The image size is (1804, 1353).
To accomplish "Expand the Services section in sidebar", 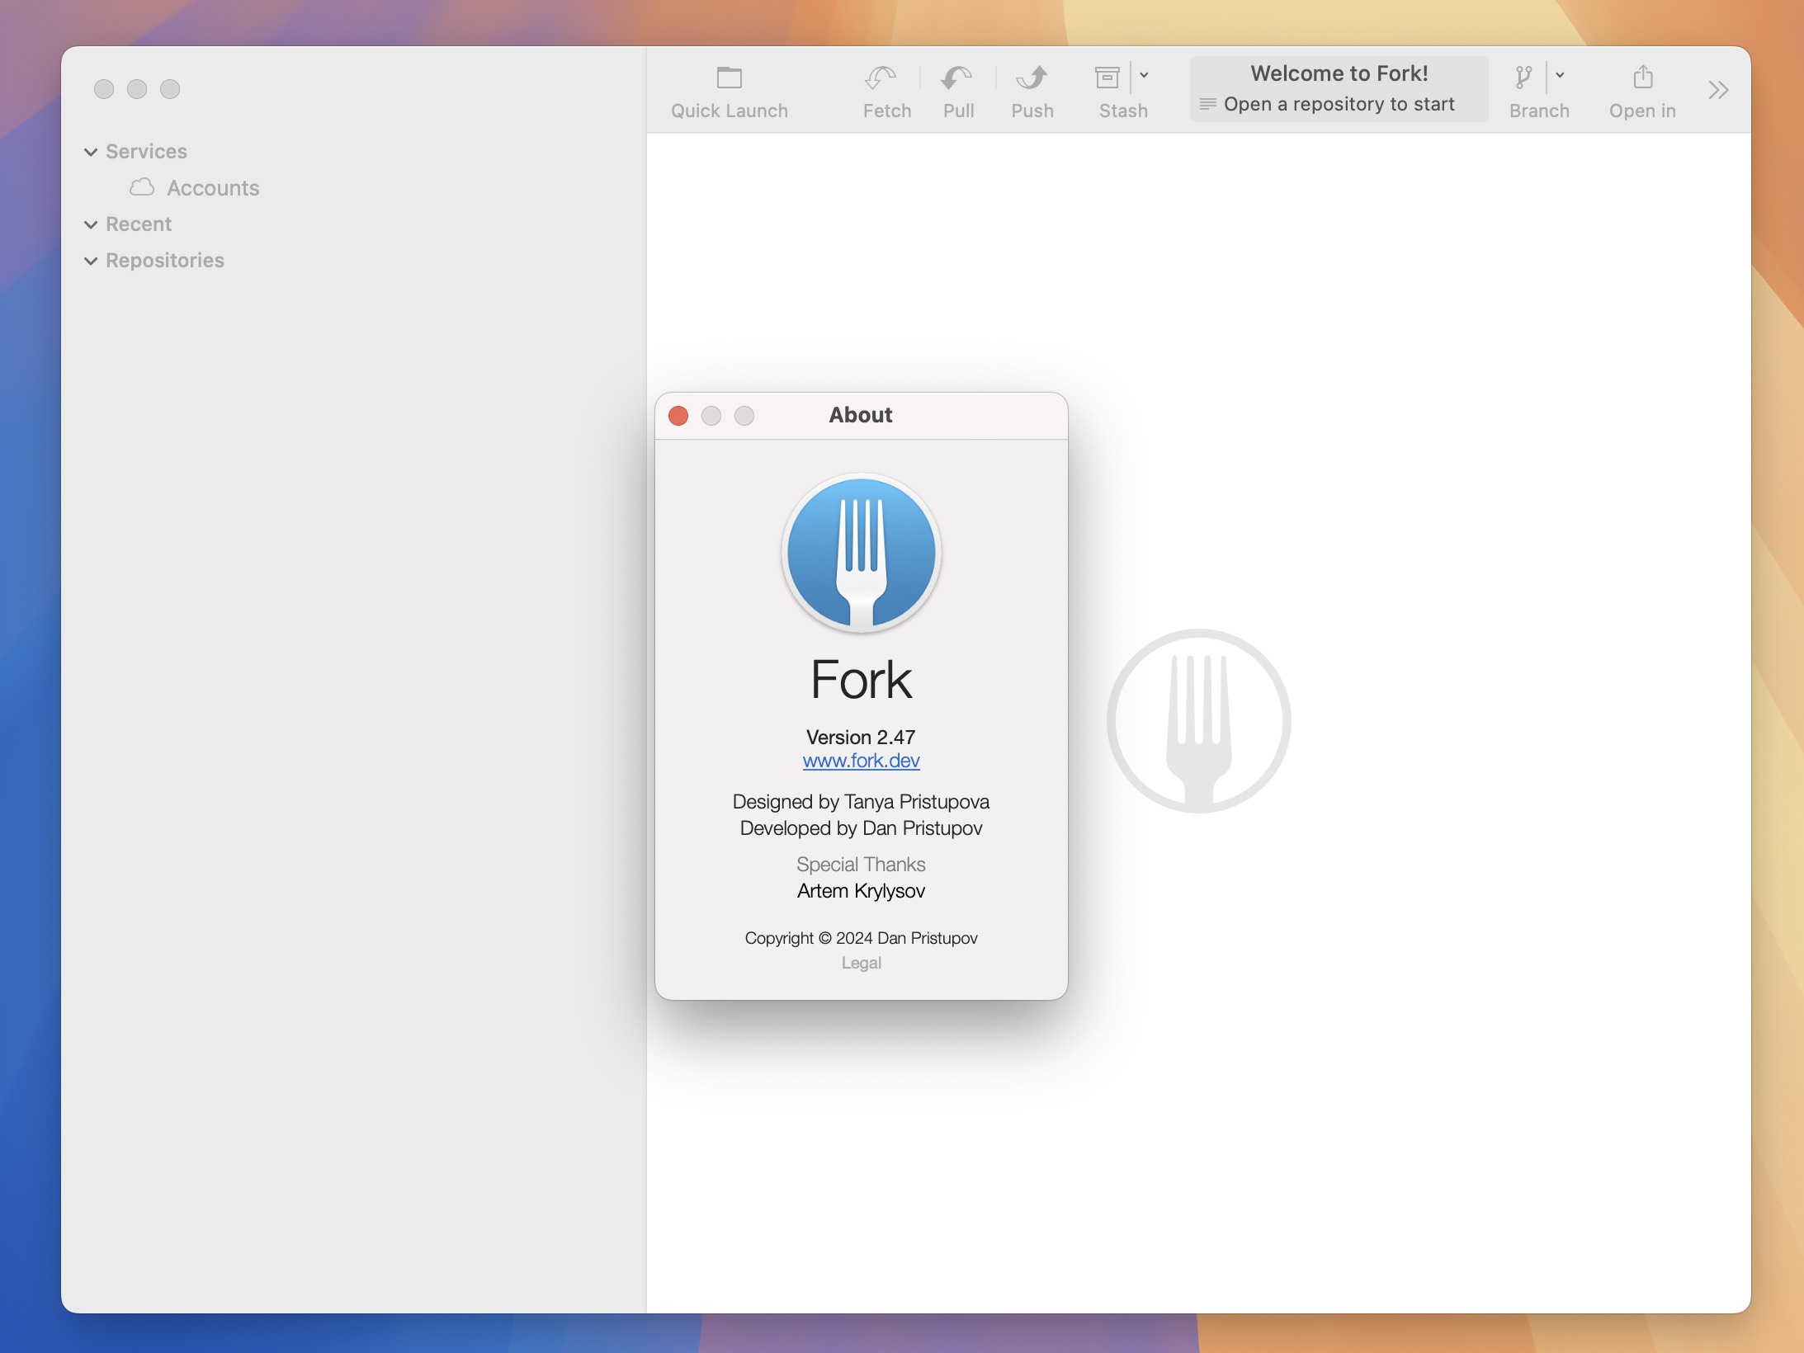I will (x=91, y=149).
